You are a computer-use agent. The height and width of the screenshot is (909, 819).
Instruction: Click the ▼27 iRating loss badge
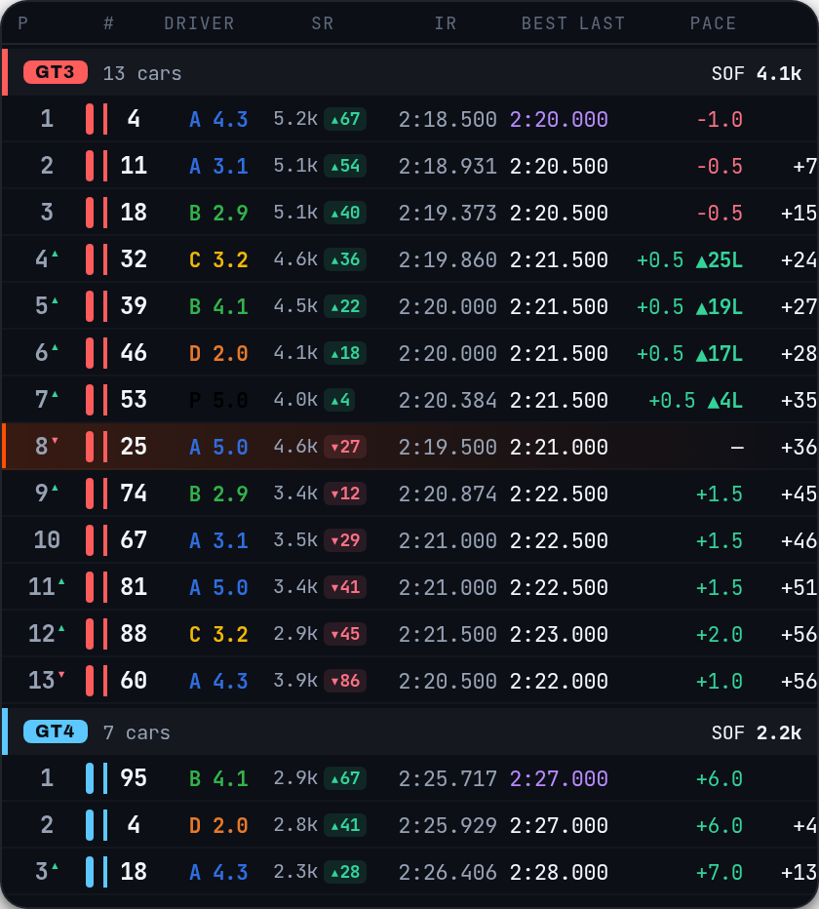[345, 447]
